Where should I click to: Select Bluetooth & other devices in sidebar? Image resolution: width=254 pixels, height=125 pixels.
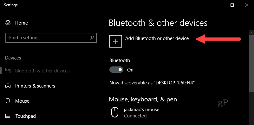[42, 71]
